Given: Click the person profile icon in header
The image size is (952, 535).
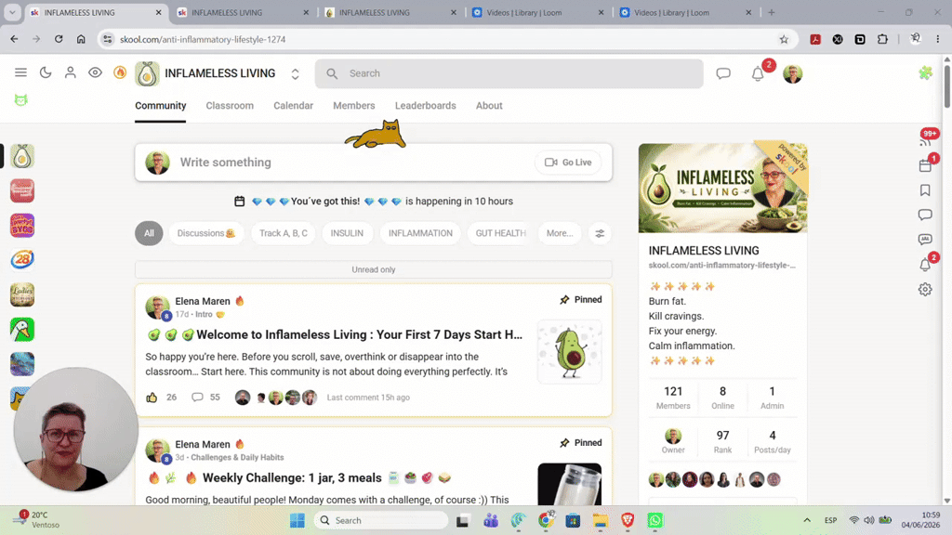Looking at the screenshot, I should (x=71, y=72).
